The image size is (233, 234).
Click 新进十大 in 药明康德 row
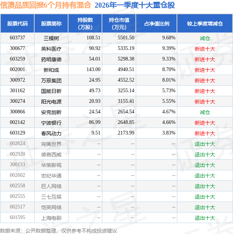pos(205,59)
